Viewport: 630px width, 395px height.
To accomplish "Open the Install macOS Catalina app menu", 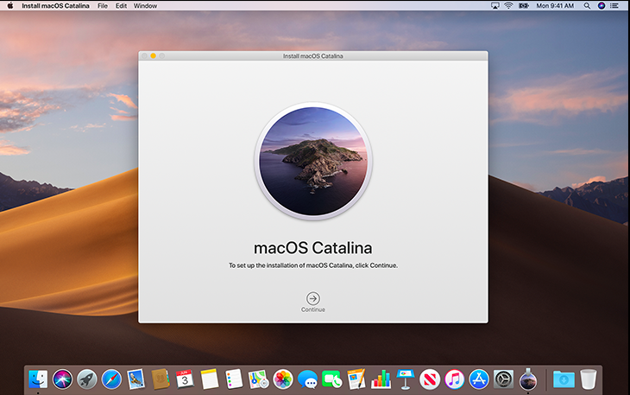I will pyautogui.click(x=55, y=6).
